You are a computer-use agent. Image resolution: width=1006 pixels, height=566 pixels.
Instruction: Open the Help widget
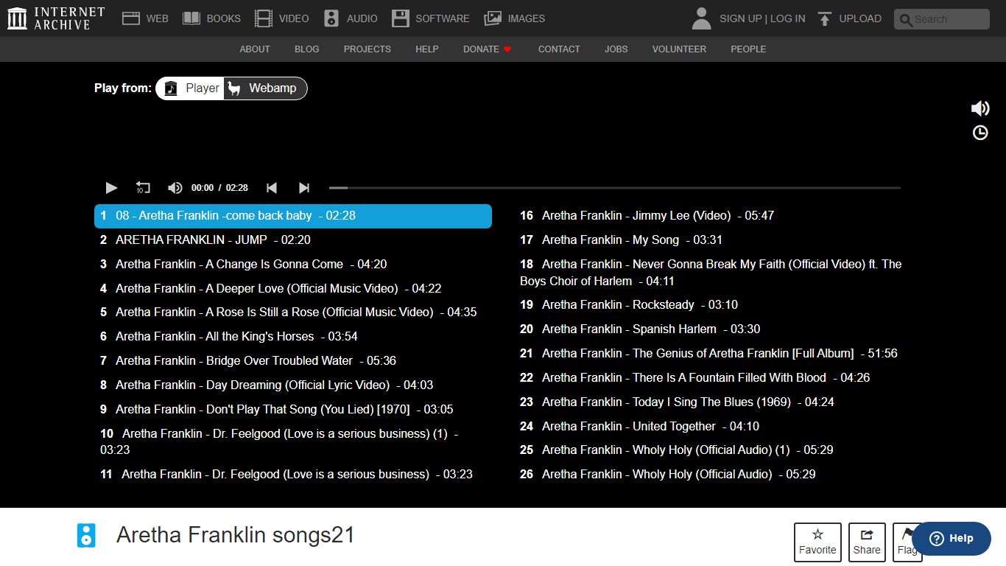[x=952, y=539]
